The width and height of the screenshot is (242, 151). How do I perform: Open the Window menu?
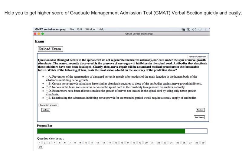coord(90,29)
